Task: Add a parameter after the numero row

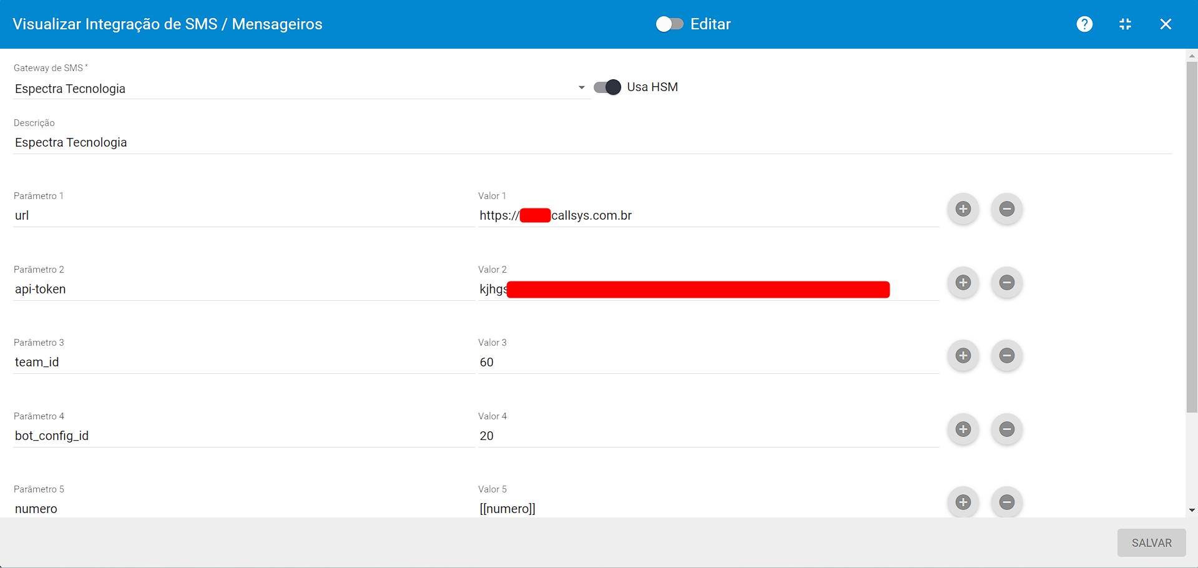Action: (x=963, y=502)
